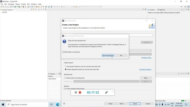Maximize the editor area

click(x=145, y=9)
